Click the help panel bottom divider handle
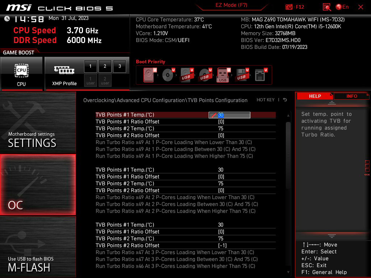The width and height of the screenshot is (371, 278). tap(332, 236)
